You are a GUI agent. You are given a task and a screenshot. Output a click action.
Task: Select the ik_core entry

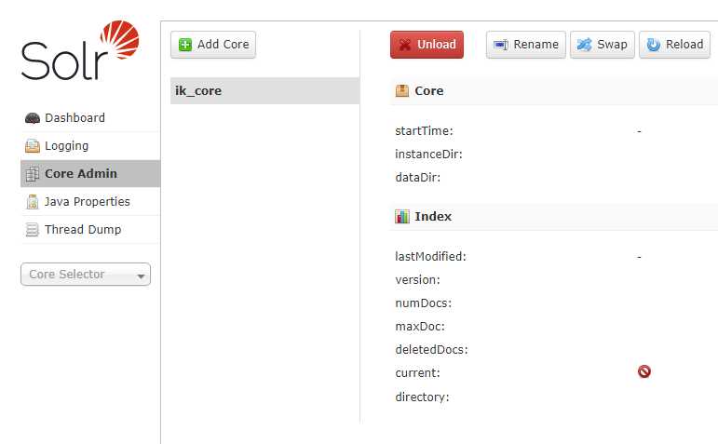(x=264, y=90)
